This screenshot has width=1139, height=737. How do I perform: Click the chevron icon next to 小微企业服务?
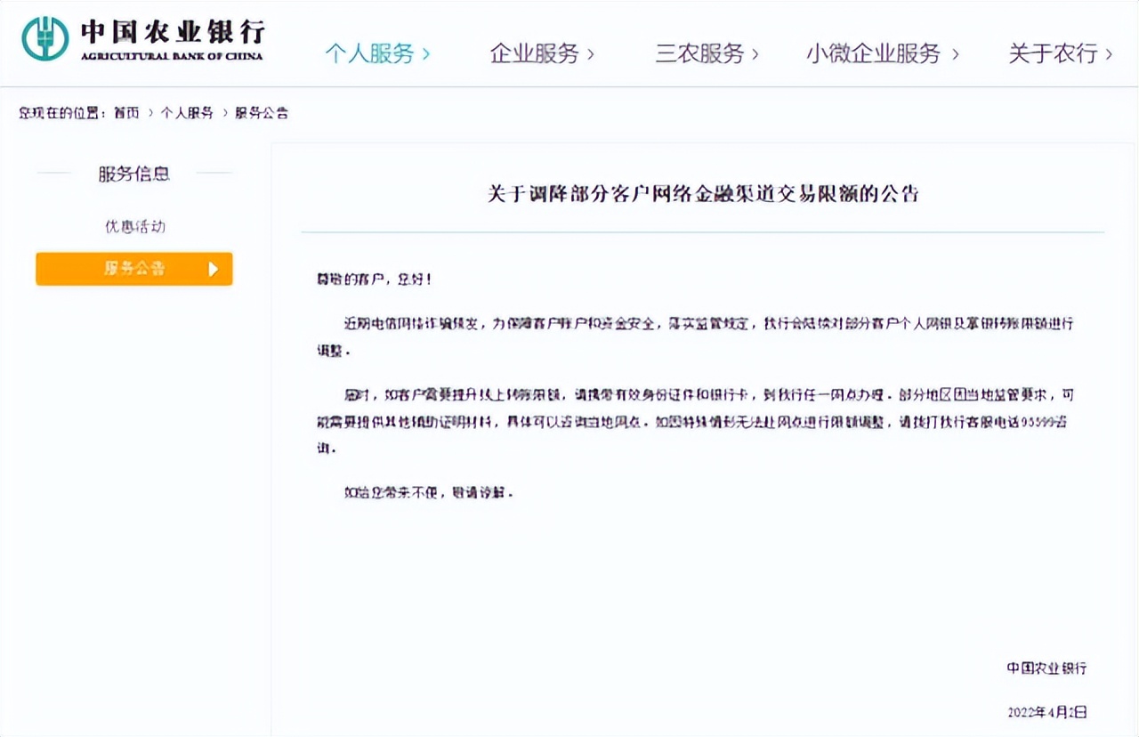[957, 54]
